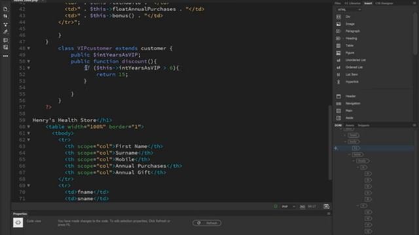419x235 pixels.
Task: Click the 'Henry's Health Store' text in code
Action: coord(64,120)
